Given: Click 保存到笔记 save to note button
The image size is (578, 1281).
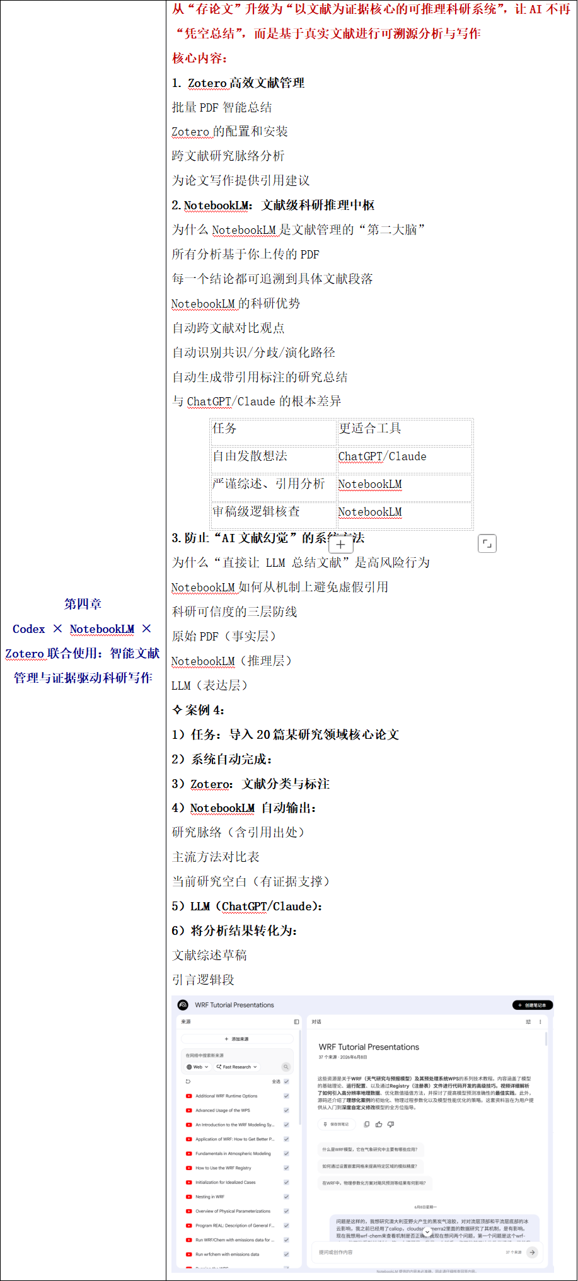Looking at the screenshot, I should (x=336, y=1124).
